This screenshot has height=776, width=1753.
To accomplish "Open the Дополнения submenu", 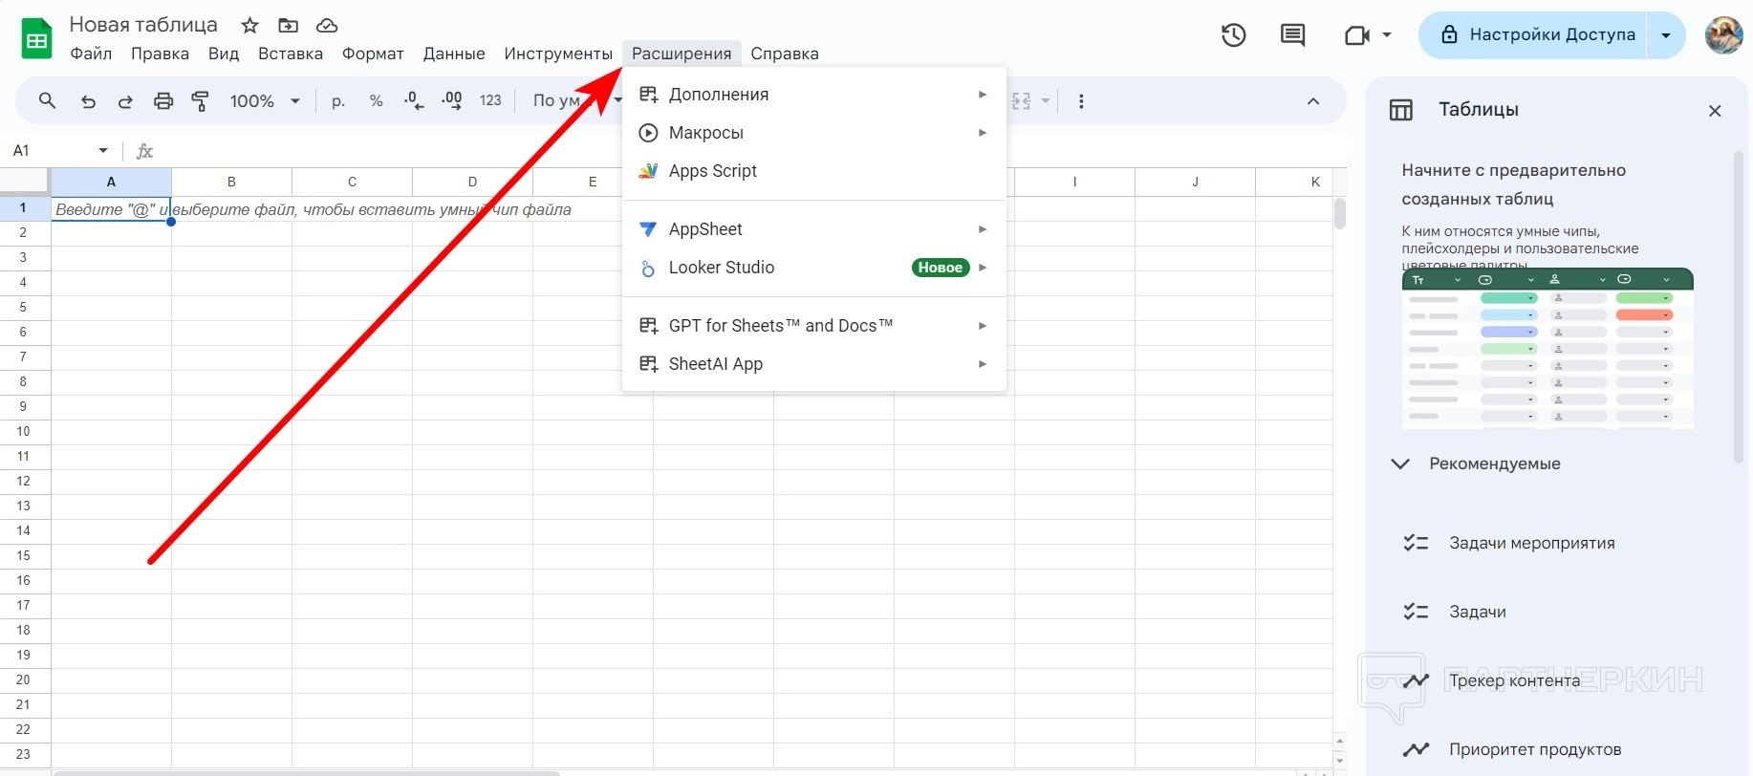I will [718, 95].
